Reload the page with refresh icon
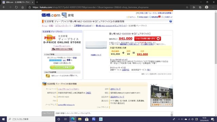This screenshot has height=122, width=217. [16, 7]
